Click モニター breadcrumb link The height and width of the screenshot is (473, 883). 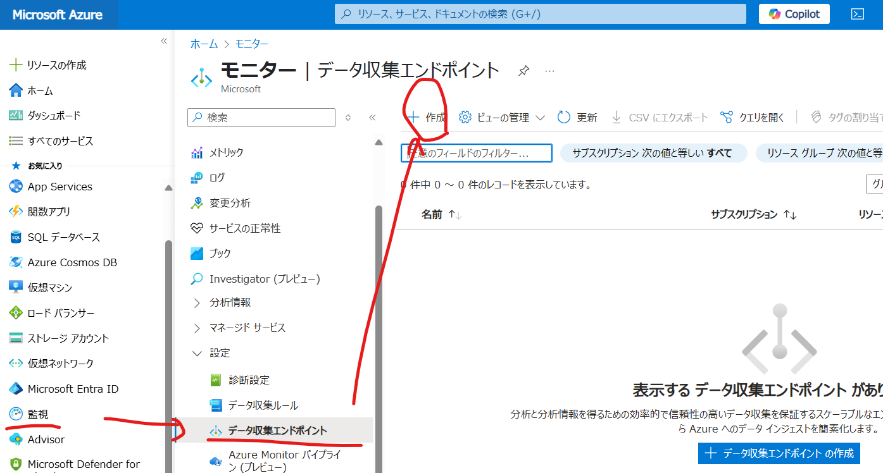tap(252, 44)
